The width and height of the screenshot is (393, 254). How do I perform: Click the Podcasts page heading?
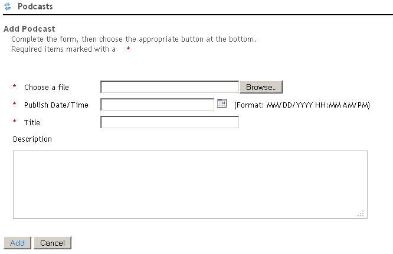coord(35,7)
